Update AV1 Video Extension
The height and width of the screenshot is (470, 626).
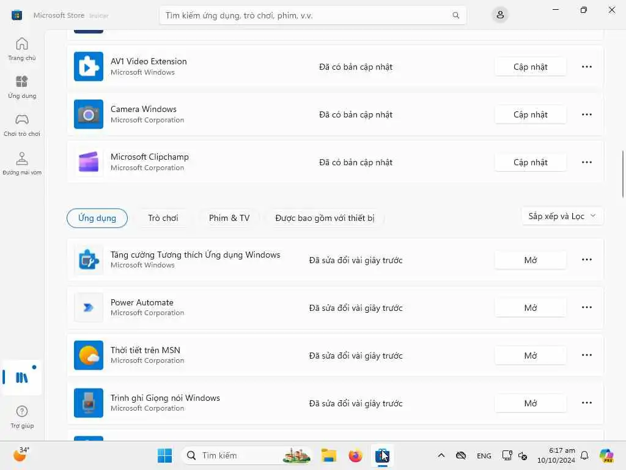[530, 67]
